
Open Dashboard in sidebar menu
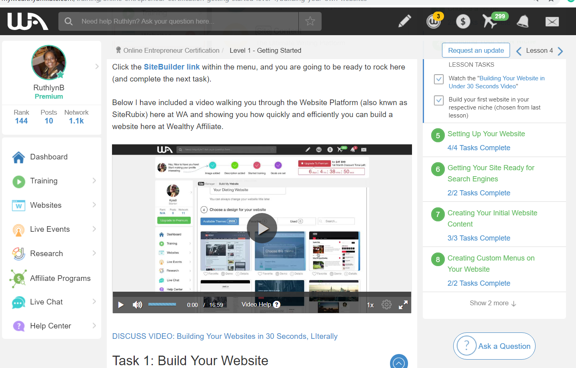[49, 157]
